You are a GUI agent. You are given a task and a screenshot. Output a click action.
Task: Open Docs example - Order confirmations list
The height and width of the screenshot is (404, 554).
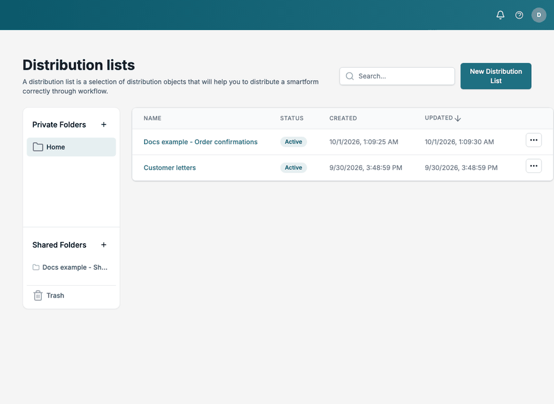[200, 142]
